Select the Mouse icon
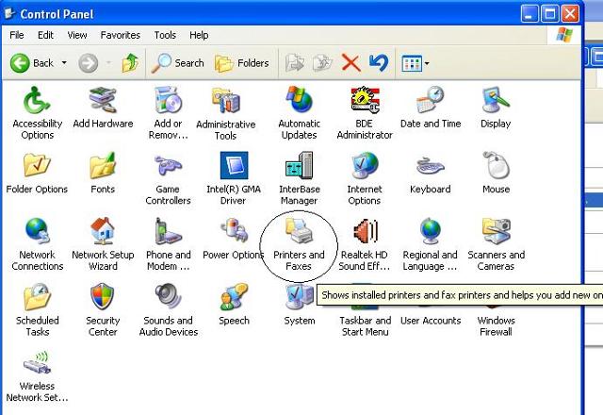Screen dimensions: 603x415 [497, 166]
